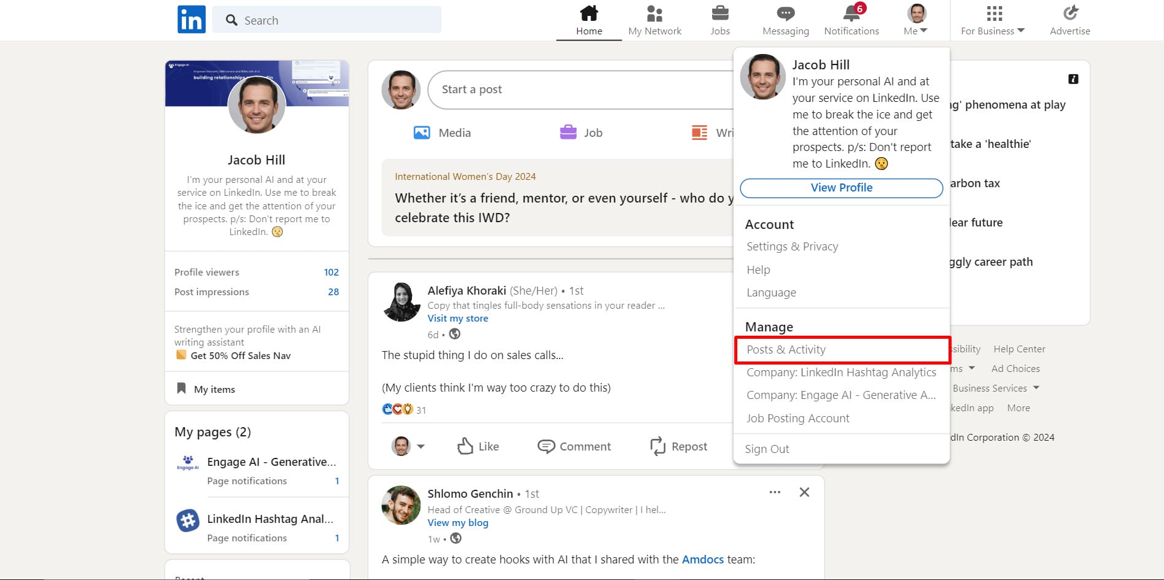The height and width of the screenshot is (580, 1164).
Task: Open Profile viewers count 102
Action: tap(331, 272)
